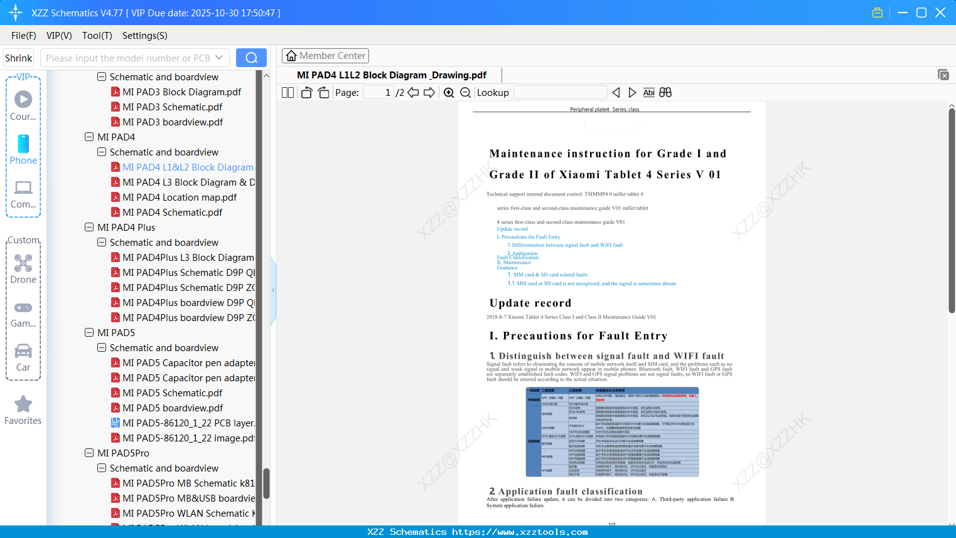Toggle the Abi whole-word match icon

(x=648, y=93)
